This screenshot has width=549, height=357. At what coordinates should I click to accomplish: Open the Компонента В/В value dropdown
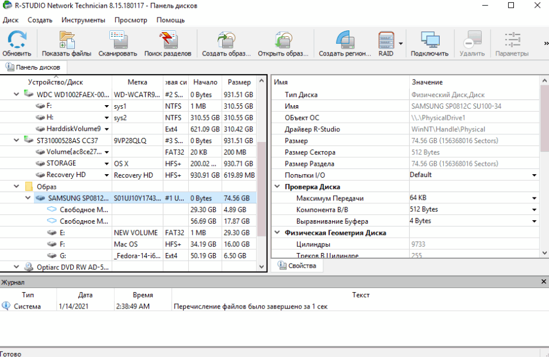click(x=534, y=210)
